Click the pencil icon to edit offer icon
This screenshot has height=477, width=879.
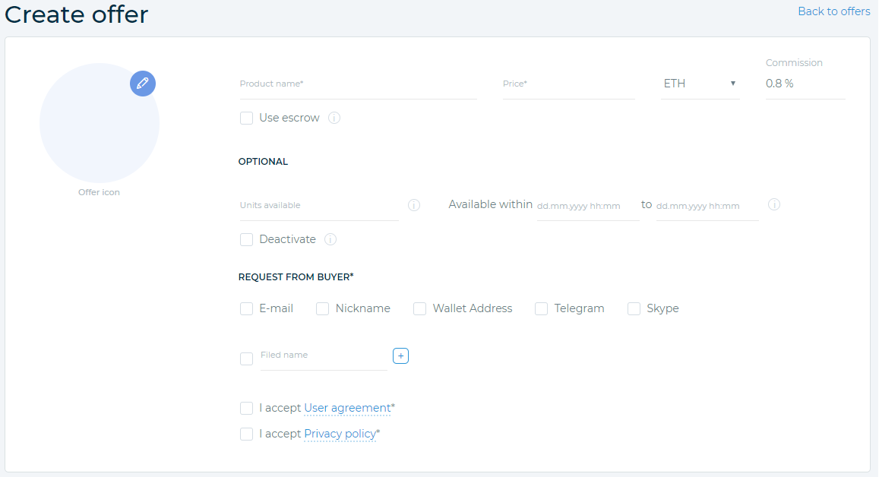(143, 84)
